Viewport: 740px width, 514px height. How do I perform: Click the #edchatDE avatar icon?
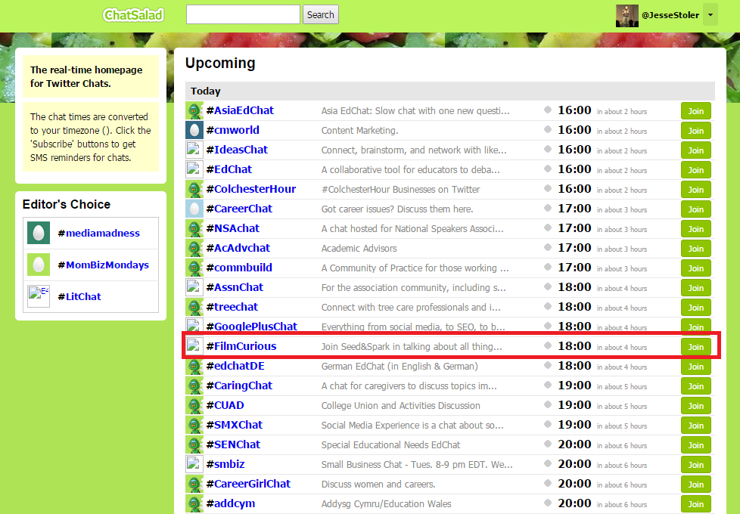click(x=194, y=366)
